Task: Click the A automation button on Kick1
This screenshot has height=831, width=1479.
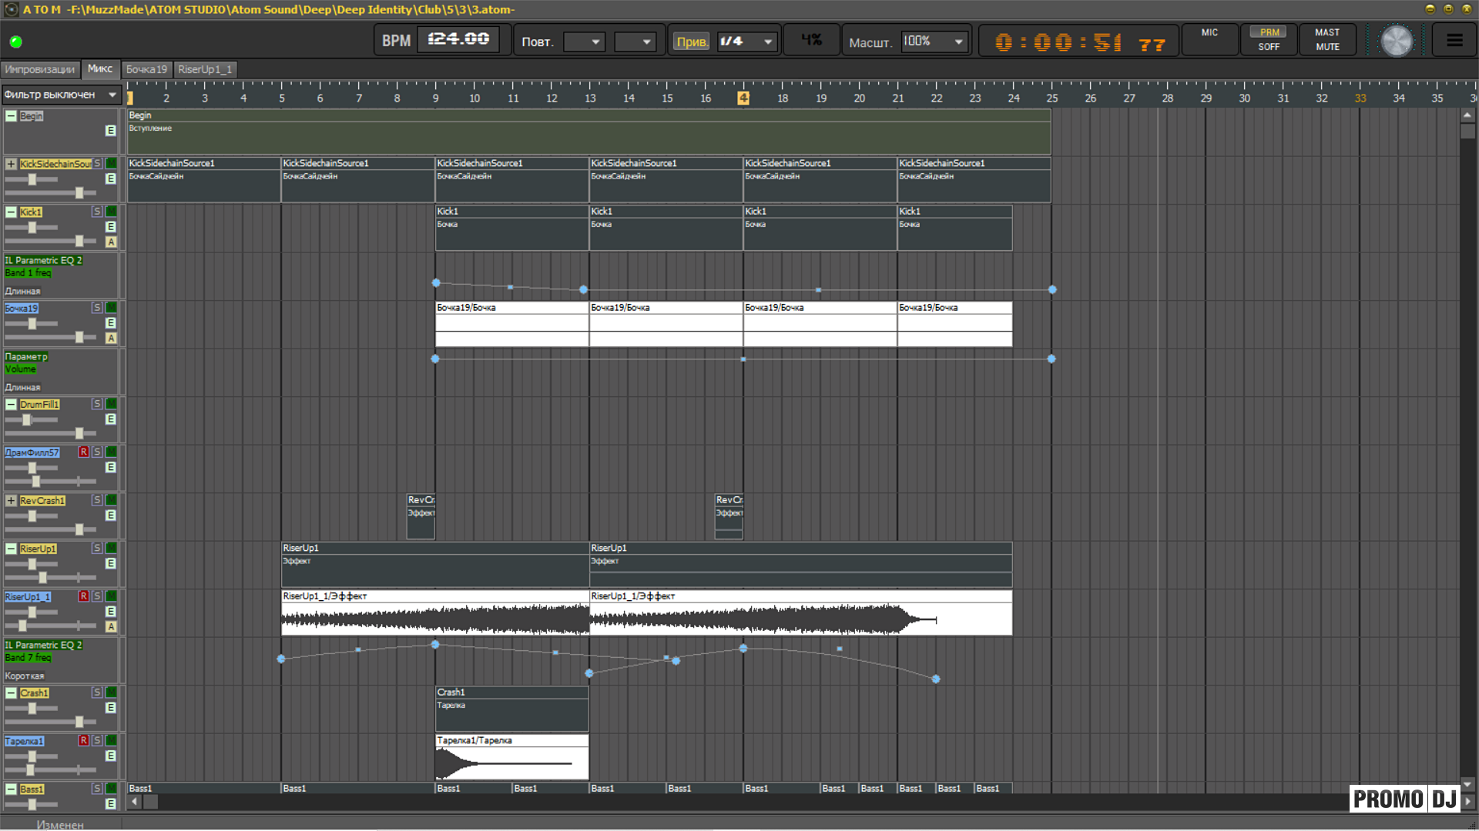Action: (111, 242)
